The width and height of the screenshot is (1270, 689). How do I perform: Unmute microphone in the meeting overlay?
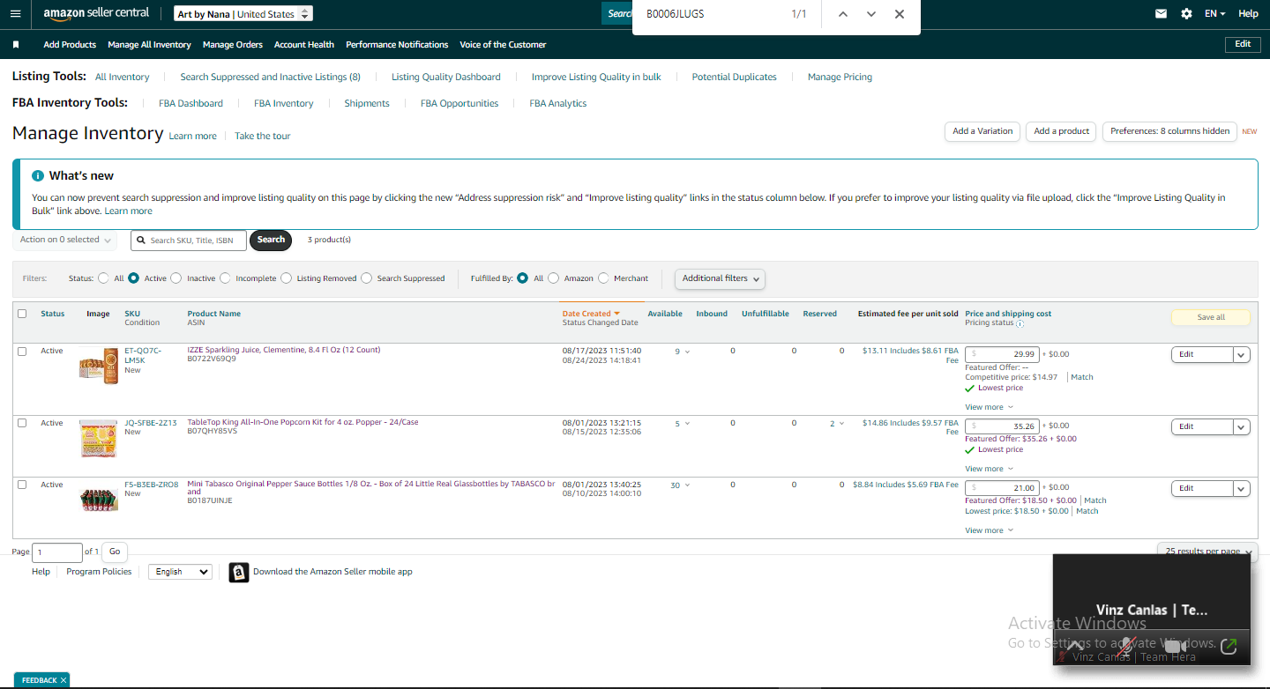(x=1126, y=646)
